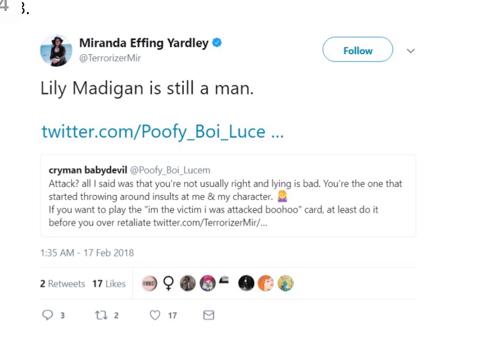
Task: Click the direct message envelope icon
Action: click(x=209, y=315)
